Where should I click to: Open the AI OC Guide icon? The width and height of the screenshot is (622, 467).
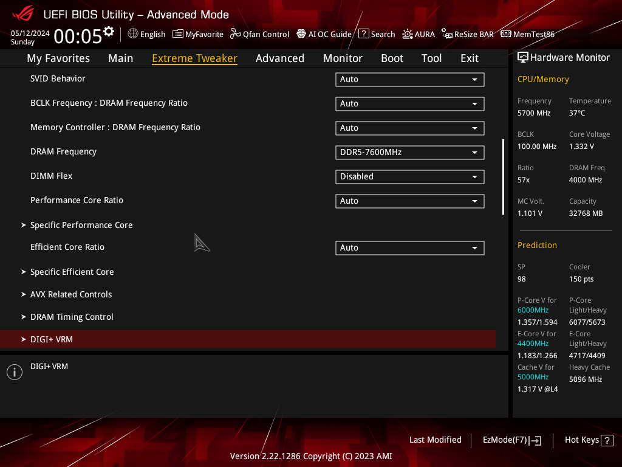301,34
